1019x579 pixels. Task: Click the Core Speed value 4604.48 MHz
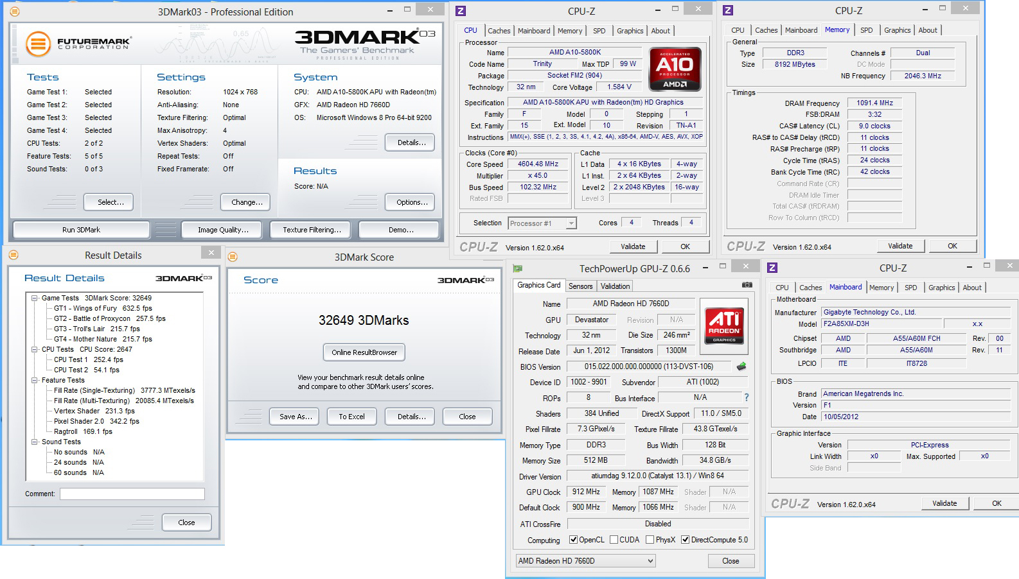(x=538, y=164)
